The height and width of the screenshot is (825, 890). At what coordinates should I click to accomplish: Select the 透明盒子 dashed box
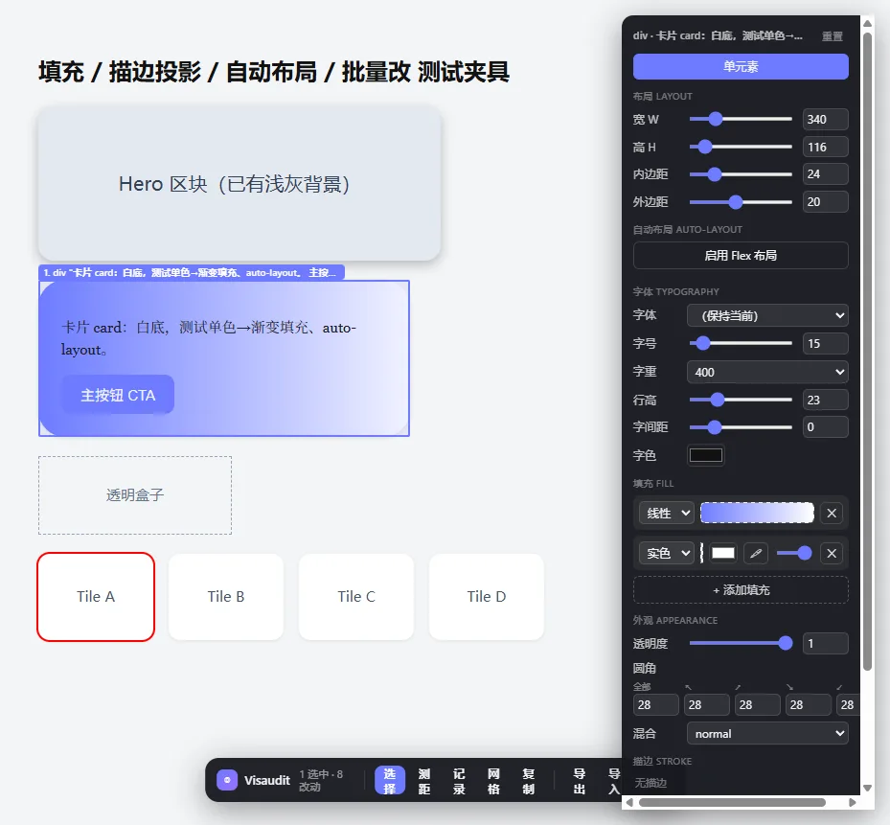pyautogui.click(x=135, y=495)
